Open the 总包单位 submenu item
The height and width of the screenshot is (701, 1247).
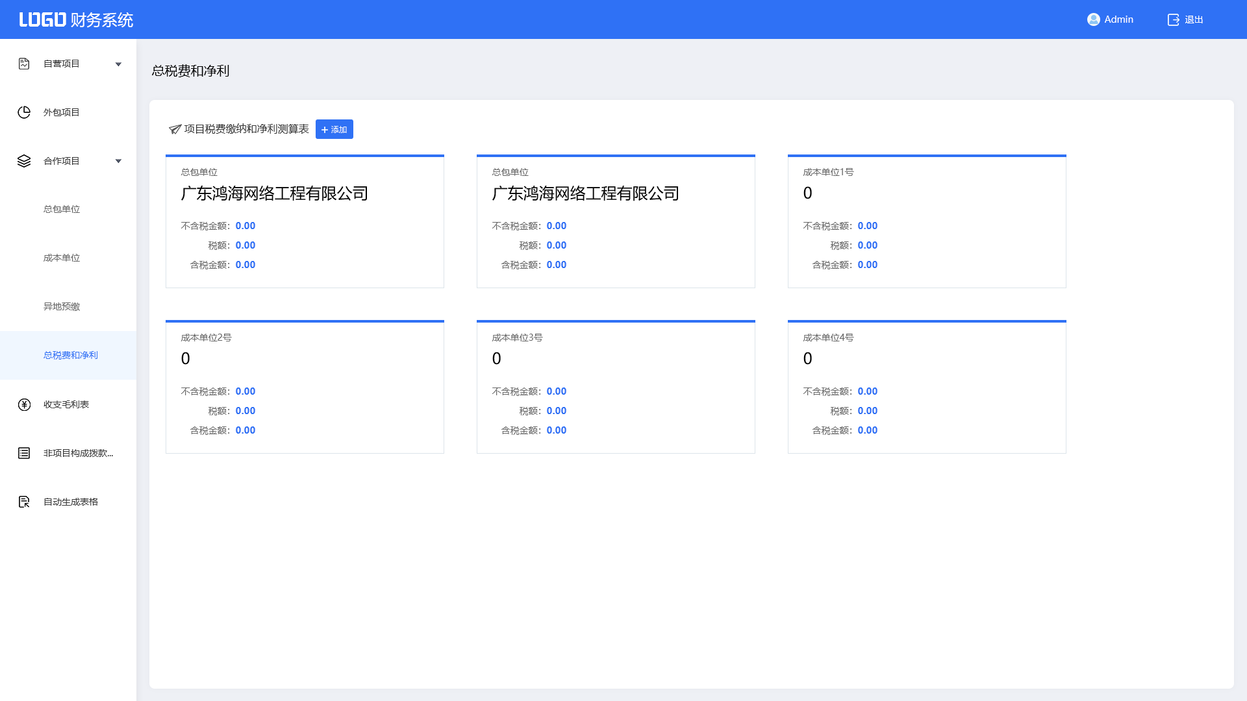[x=62, y=209]
